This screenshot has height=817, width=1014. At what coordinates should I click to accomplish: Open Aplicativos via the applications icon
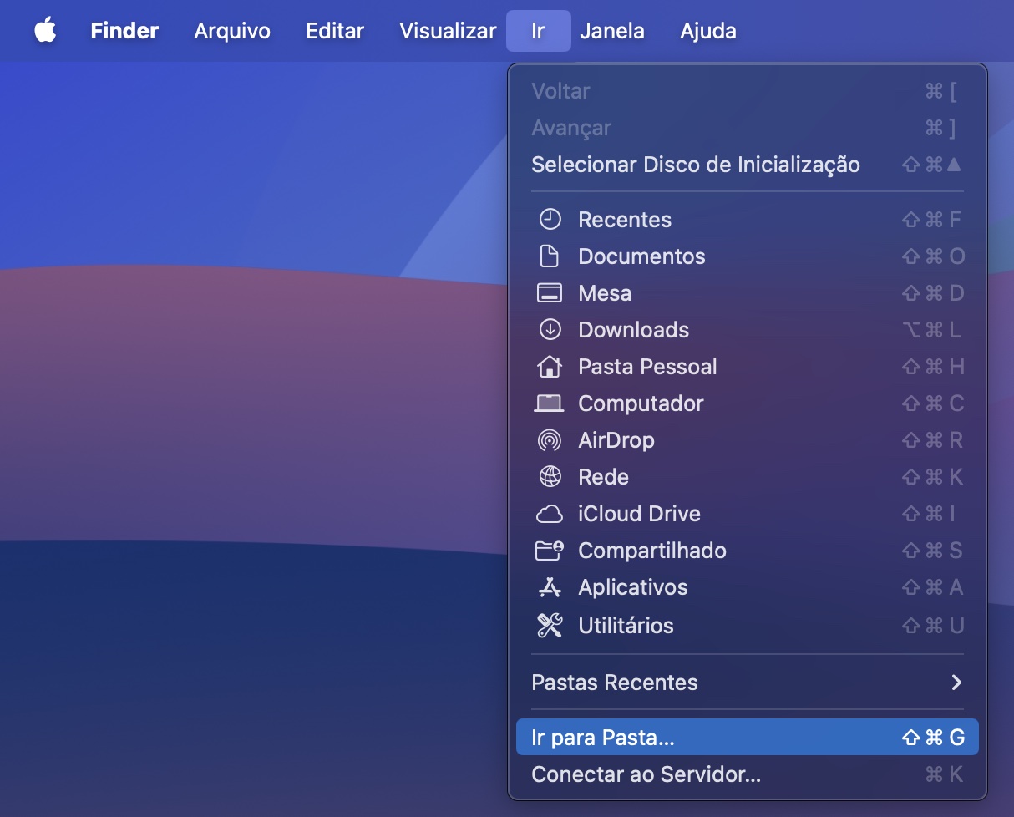pos(550,586)
